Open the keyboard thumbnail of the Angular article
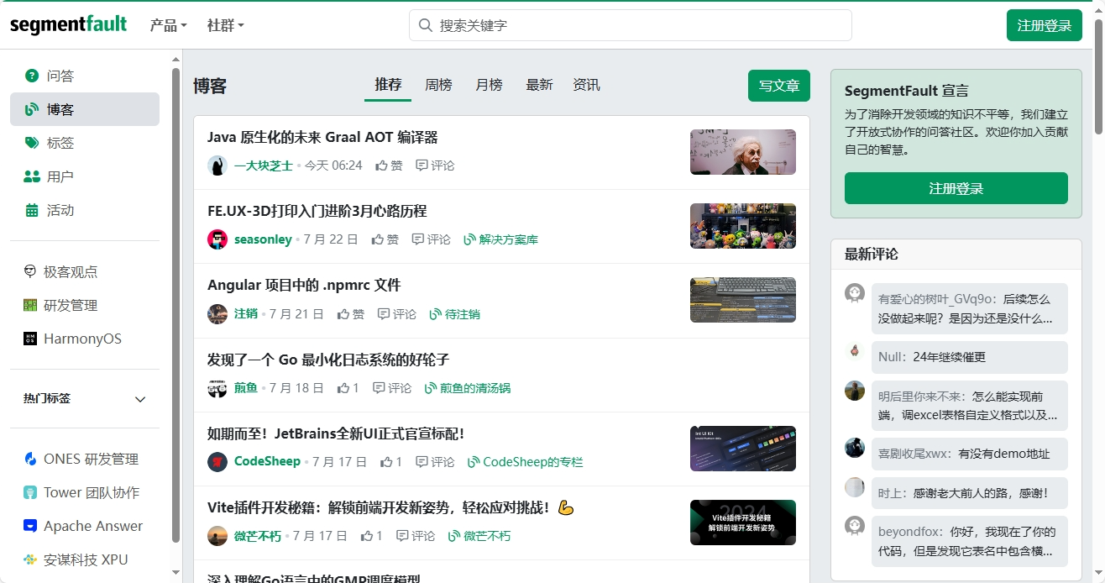 743,300
